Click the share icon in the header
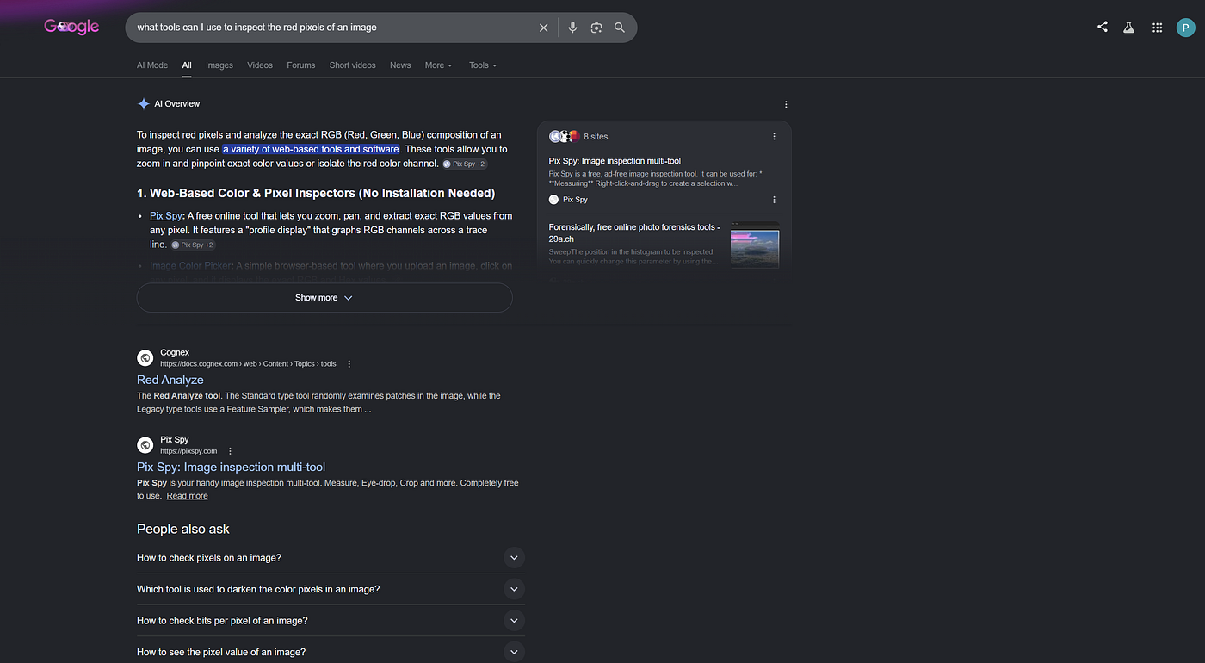Viewport: 1205px width, 663px height. tap(1103, 27)
